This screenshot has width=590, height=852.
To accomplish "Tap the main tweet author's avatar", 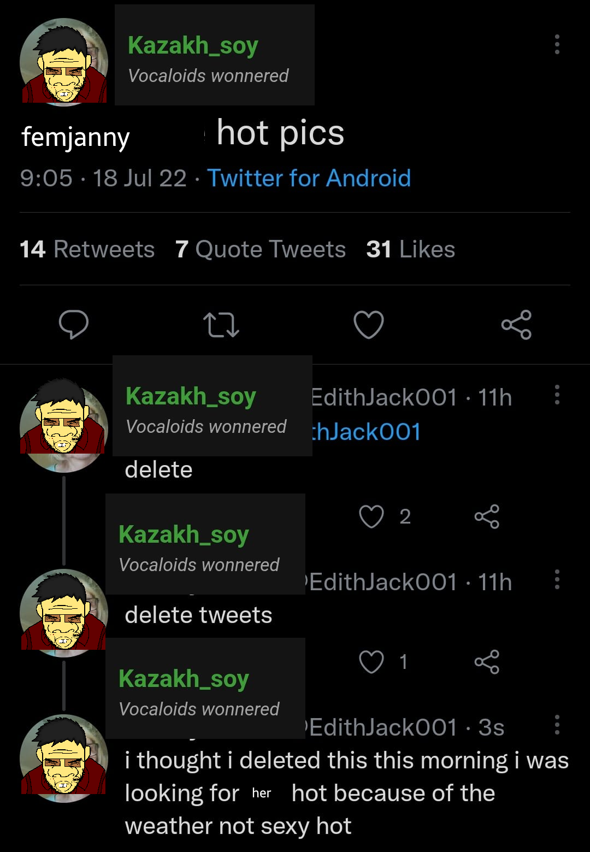I will click(x=64, y=62).
